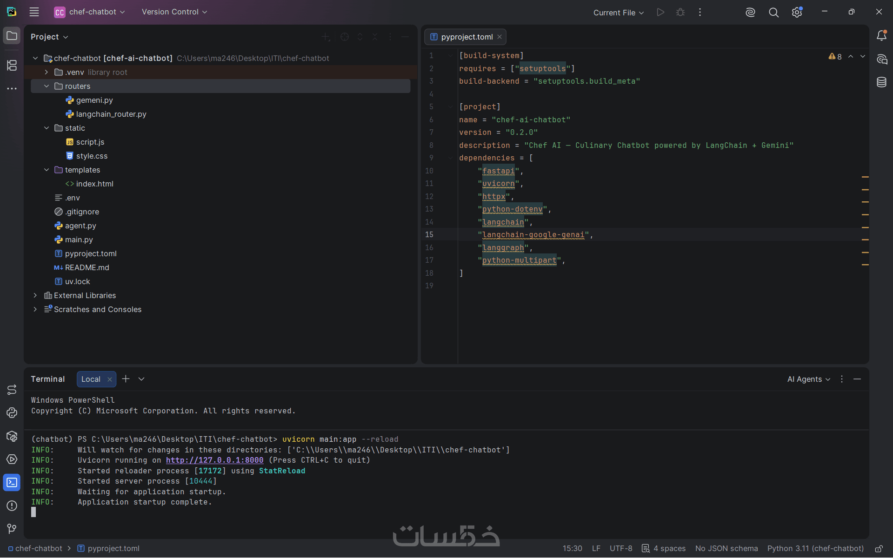Image resolution: width=893 pixels, height=558 pixels.
Task: Open the eight-warnings inspection indicator
Action: click(835, 56)
